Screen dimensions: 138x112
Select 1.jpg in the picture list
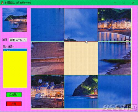15,50
